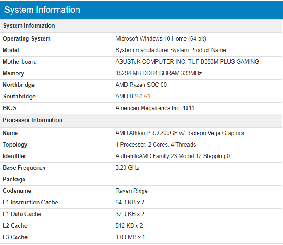
Task: Select the 1.00 MB x 1 value
Action: (x=130, y=237)
